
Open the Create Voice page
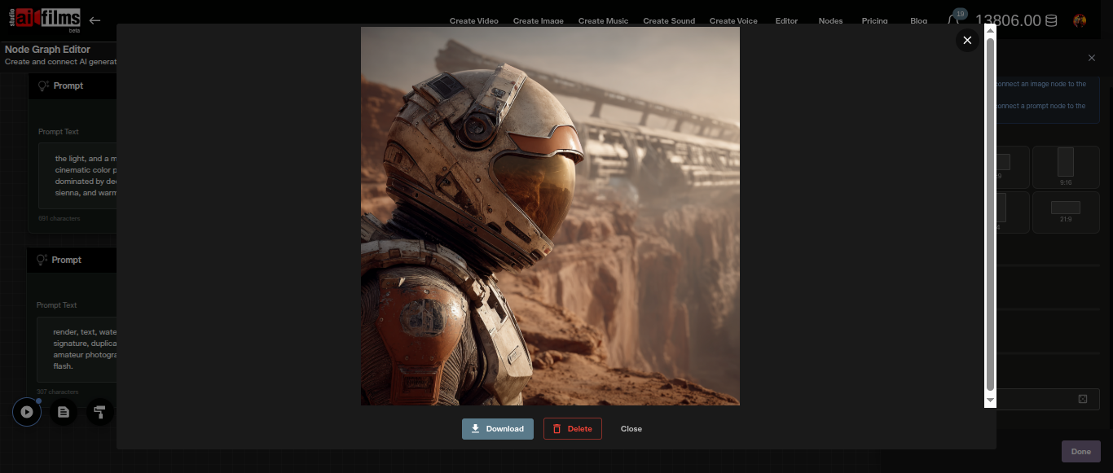[733, 21]
